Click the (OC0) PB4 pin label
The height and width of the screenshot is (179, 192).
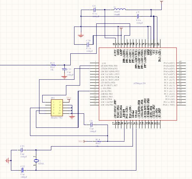pos(106,99)
